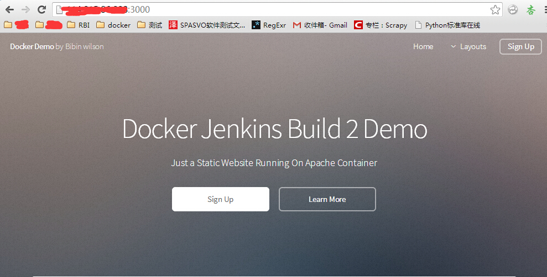Open the 收件箱 - Gmail bookmark
The height and width of the screenshot is (277, 547).
320,25
